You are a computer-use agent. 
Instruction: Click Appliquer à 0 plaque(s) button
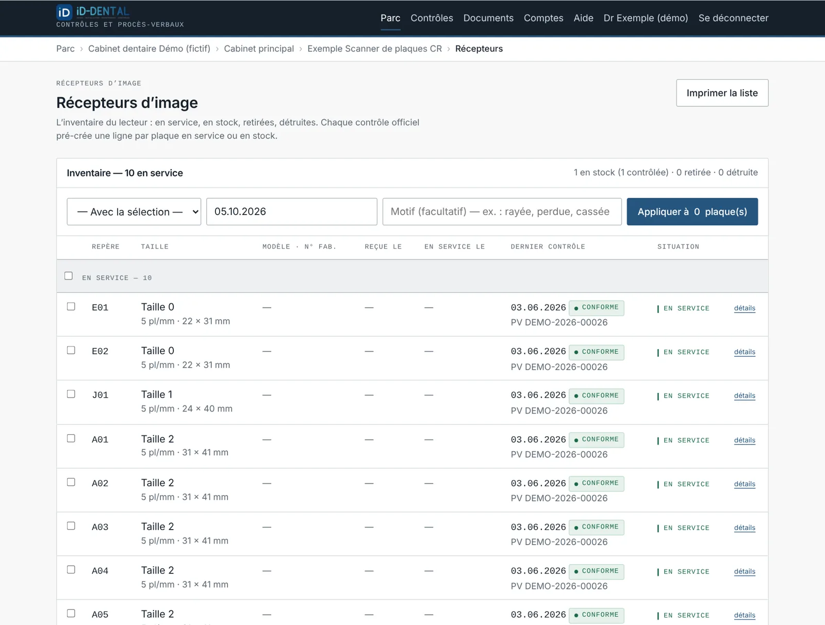coord(692,211)
